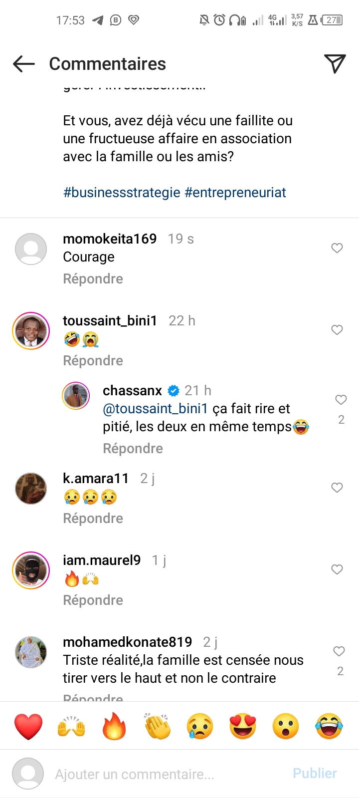Viewport: 359px width, 798px height.
Task: Tap the back arrow next to Commentaires
Action: [x=24, y=64]
